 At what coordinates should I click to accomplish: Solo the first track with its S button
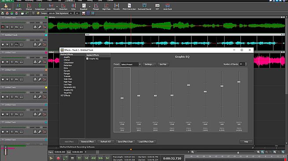[x=12, y=27]
